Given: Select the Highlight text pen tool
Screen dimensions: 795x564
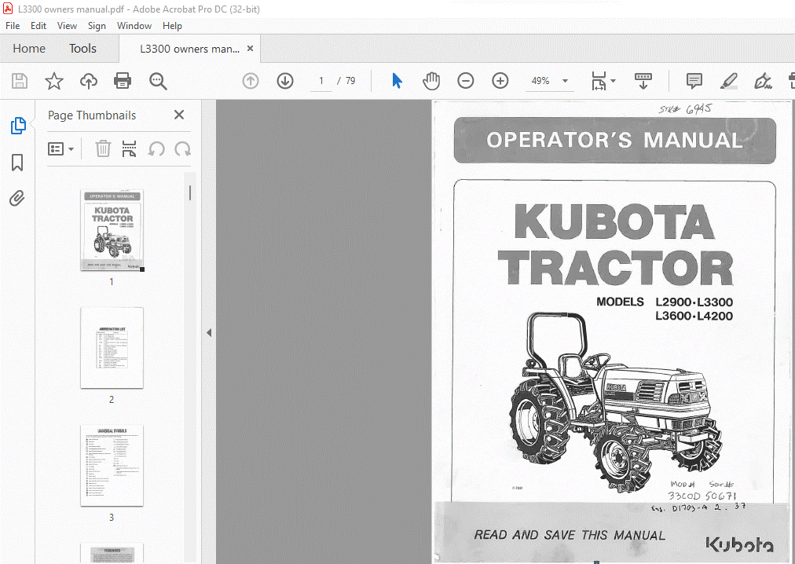Looking at the screenshot, I should click(728, 81).
